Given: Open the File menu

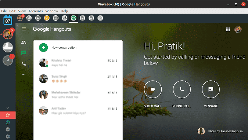Looking at the screenshot, I should [x=4, y=11].
